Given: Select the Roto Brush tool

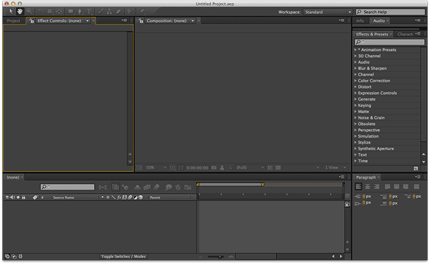Looking at the screenshot, I should coord(130,11).
